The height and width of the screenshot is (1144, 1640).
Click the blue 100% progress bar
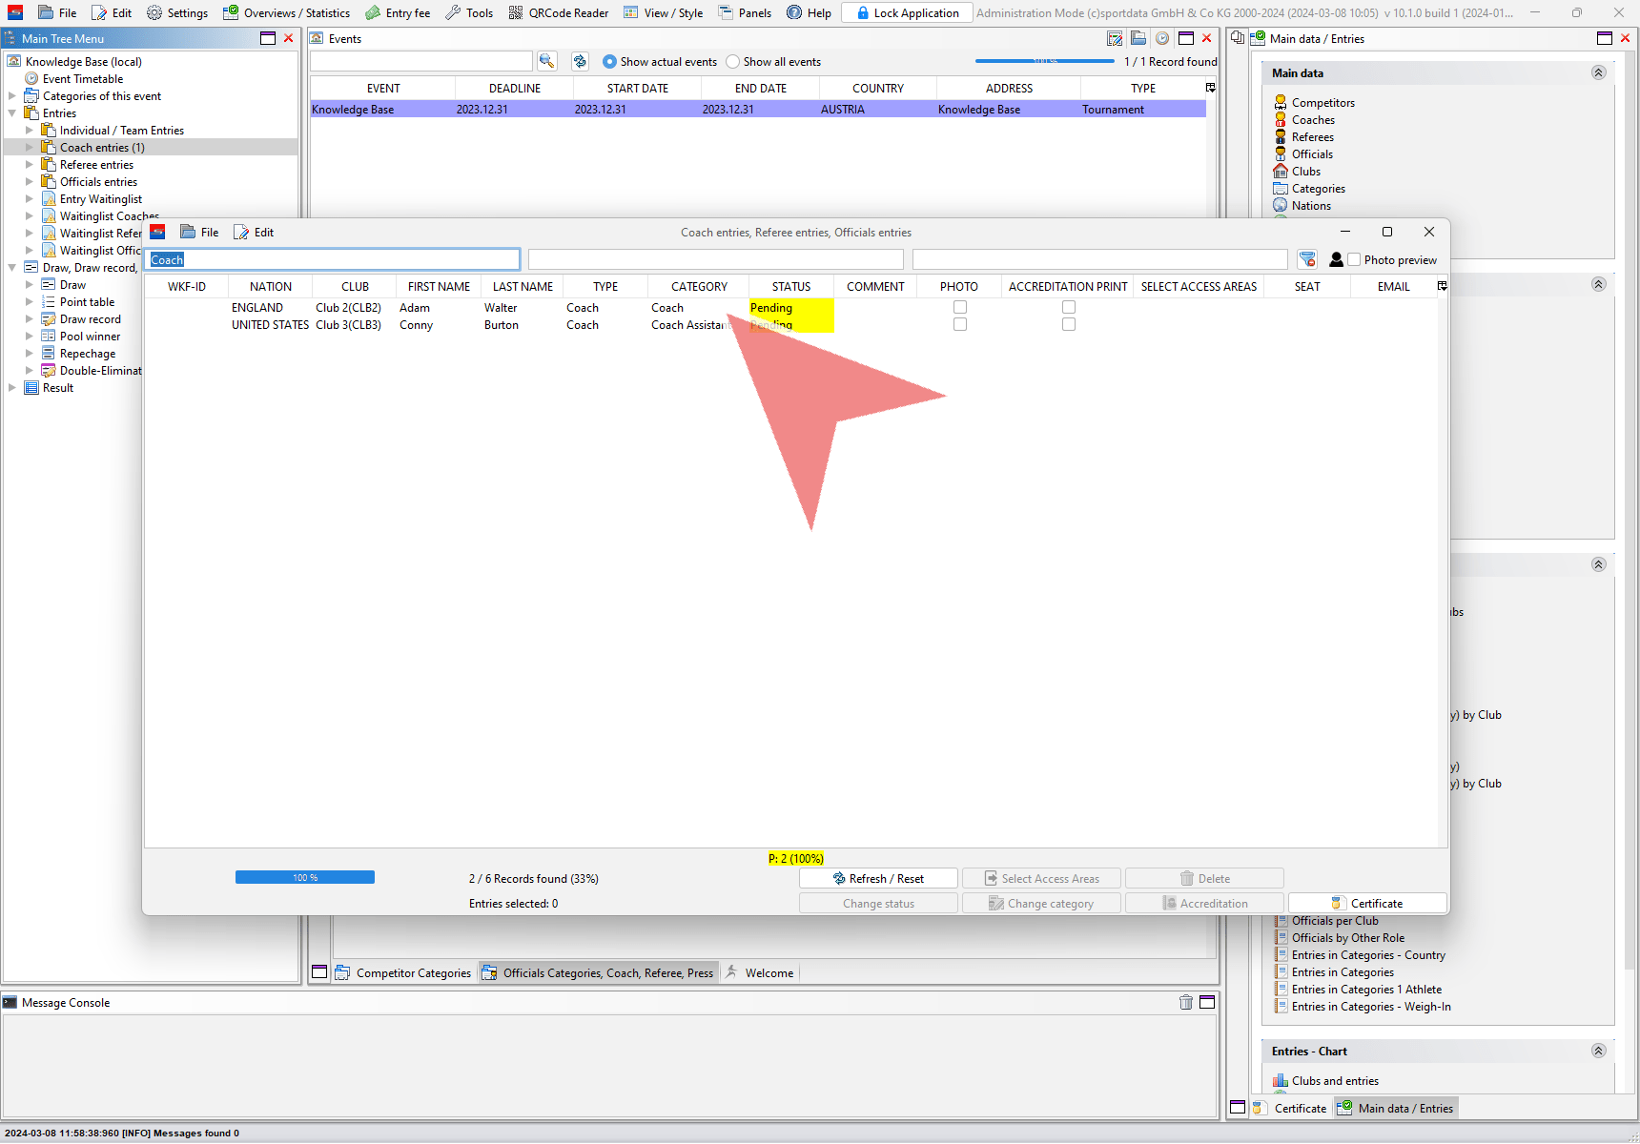(305, 877)
